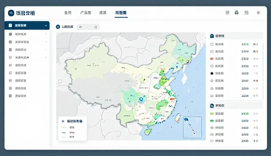The image size is (271, 156).
Task: Select the circle in upper list's sixth row
Action: [x=212, y=81]
